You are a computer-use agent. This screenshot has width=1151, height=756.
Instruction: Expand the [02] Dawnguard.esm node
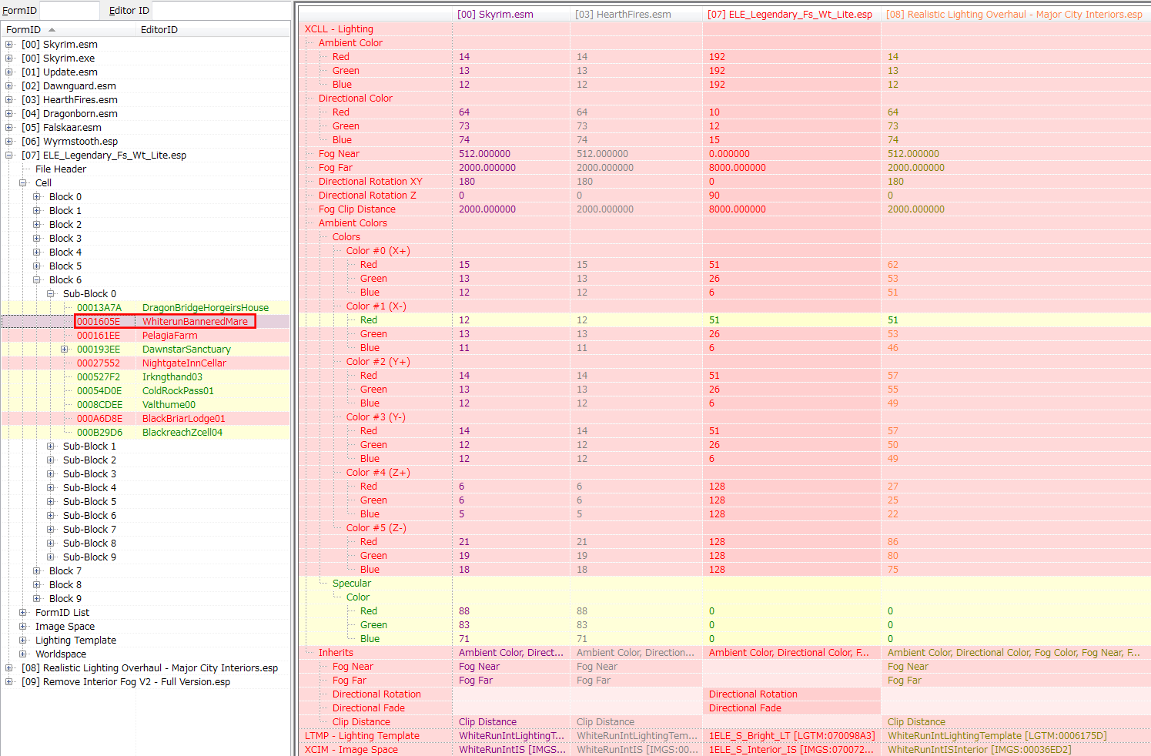[x=9, y=86]
